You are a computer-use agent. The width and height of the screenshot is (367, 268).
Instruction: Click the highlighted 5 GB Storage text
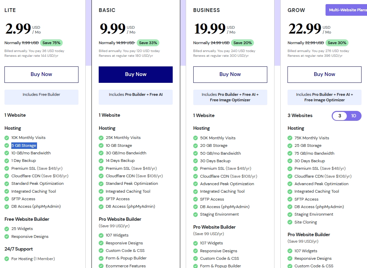24,145
